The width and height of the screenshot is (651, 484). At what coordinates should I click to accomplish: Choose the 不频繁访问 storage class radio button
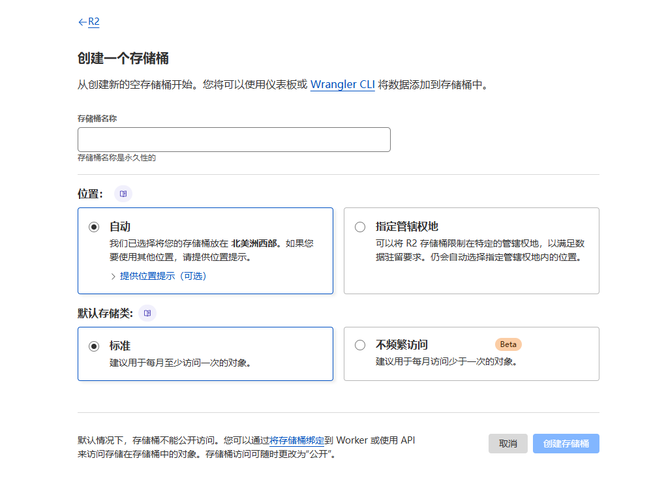pyautogui.click(x=360, y=346)
